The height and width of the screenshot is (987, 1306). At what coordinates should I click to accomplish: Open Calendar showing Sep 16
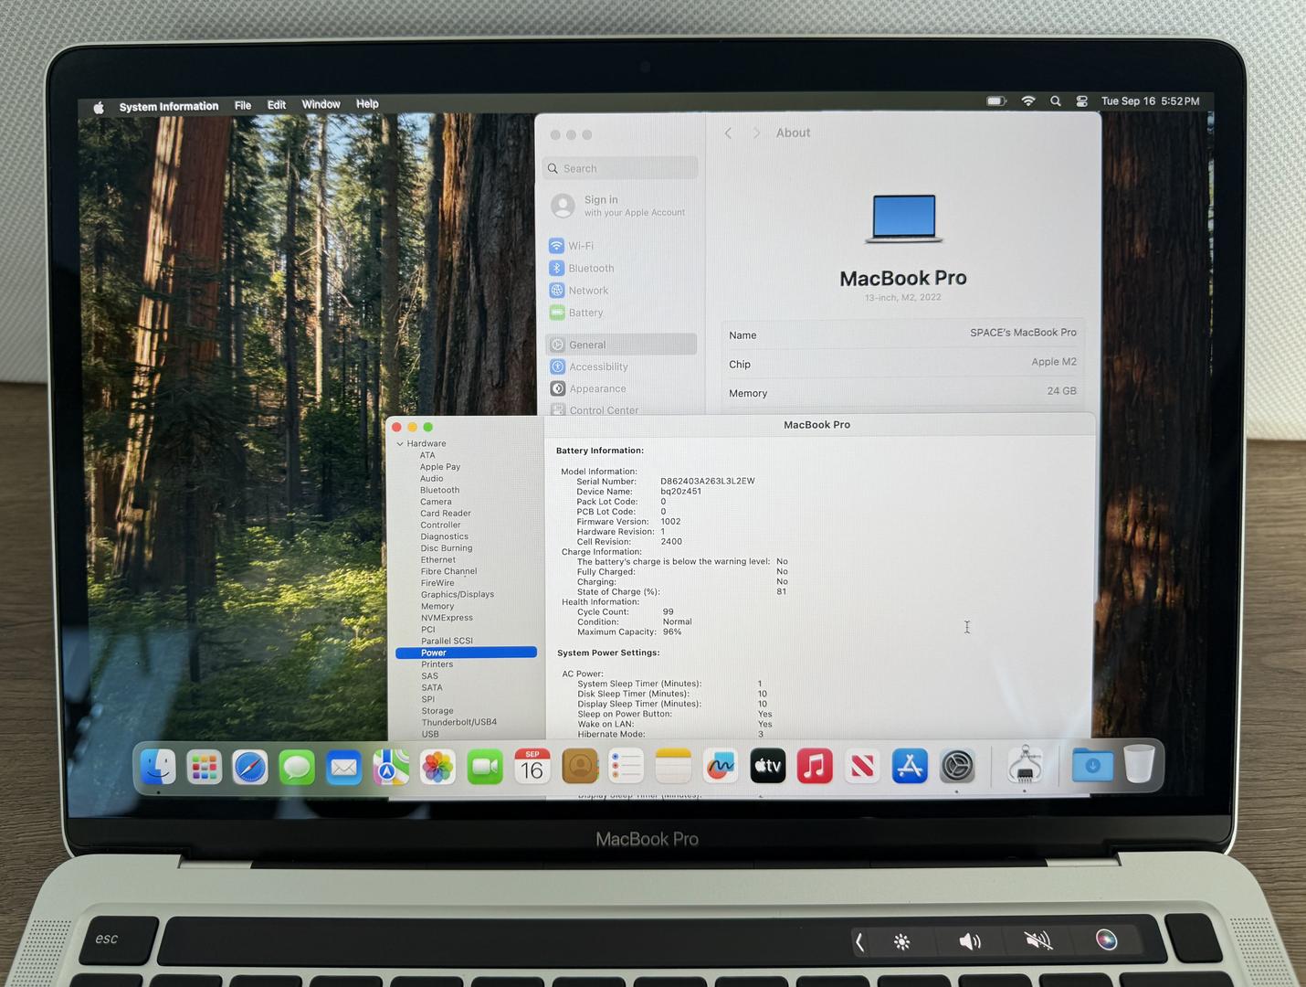[x=532, y=767]
